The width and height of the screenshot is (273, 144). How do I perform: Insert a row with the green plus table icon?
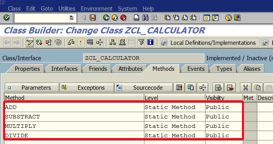[218, 87]
